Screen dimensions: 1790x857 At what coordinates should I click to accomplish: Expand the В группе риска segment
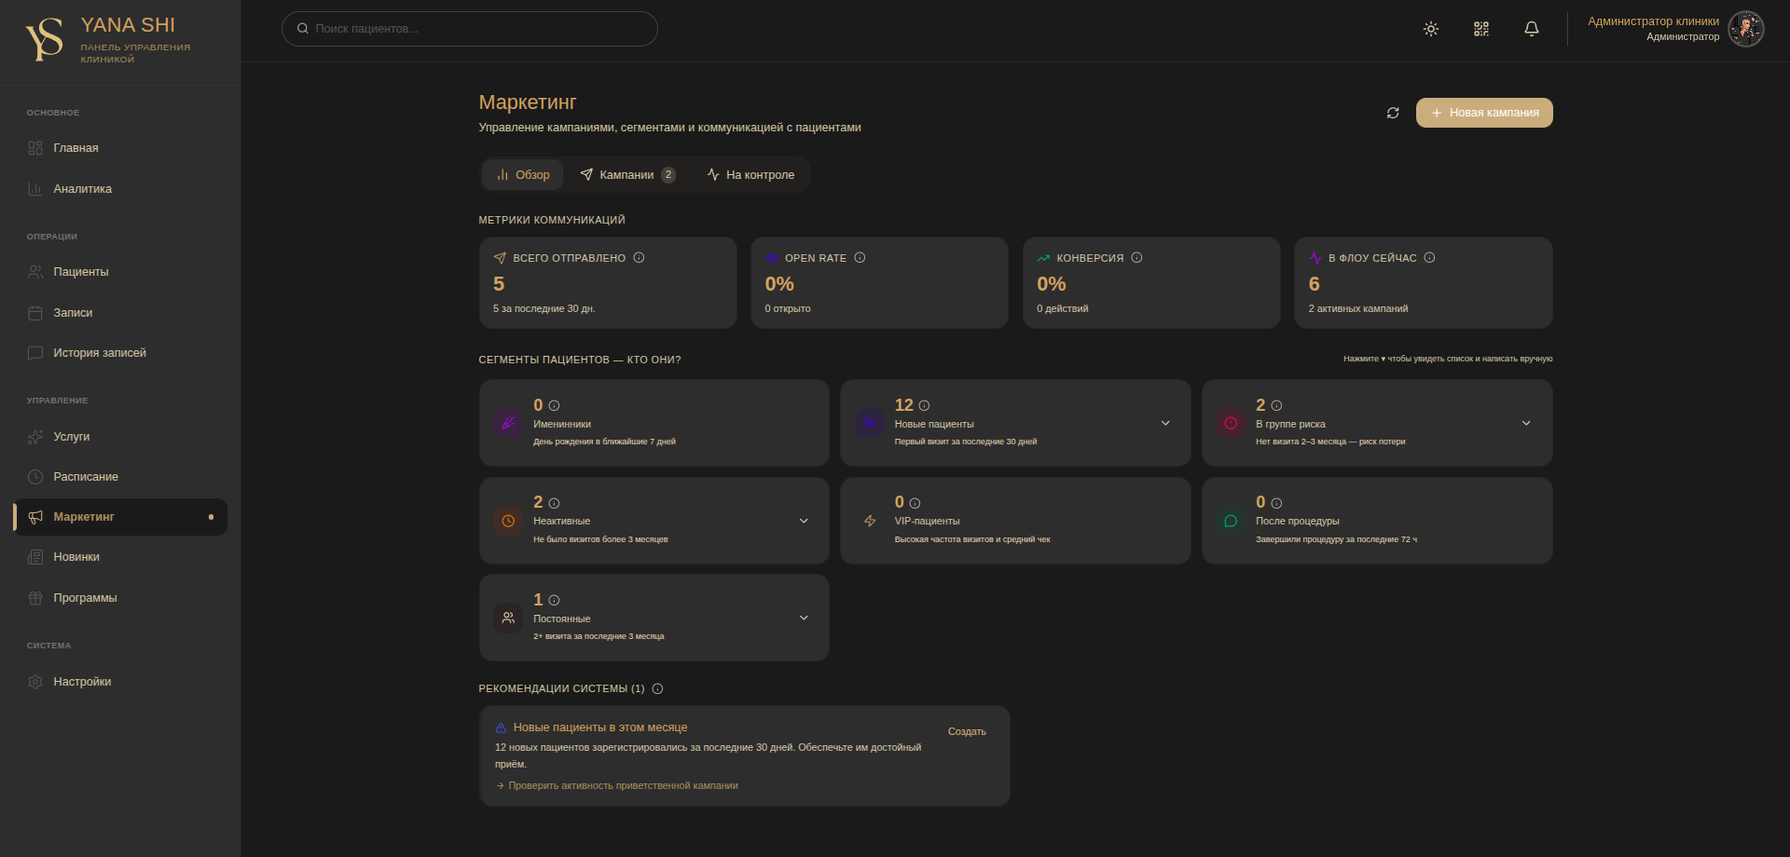click(x=1526, y=423)
